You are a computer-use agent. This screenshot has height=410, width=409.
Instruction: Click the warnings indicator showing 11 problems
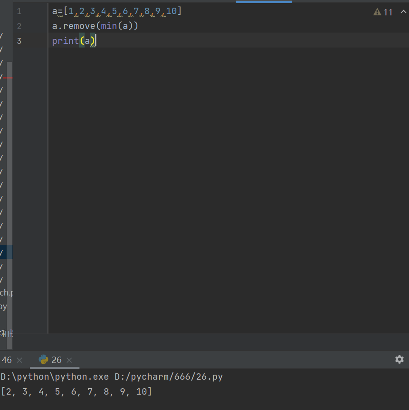click(384, 12)
